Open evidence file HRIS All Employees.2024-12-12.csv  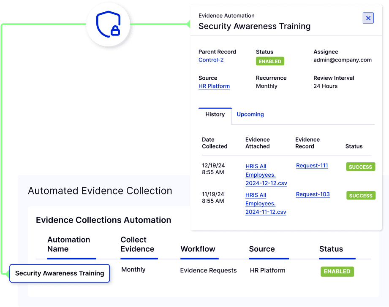click(x=267, y=175)
